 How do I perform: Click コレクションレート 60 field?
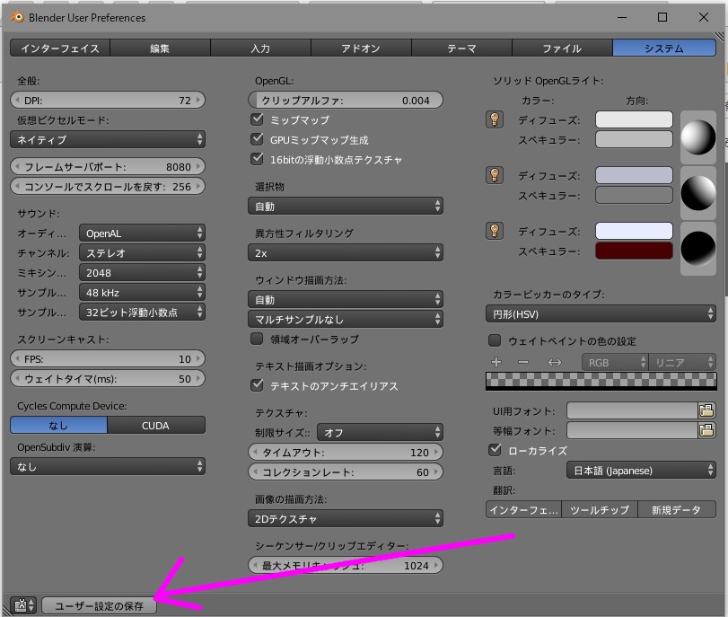(x=346, y=472)
